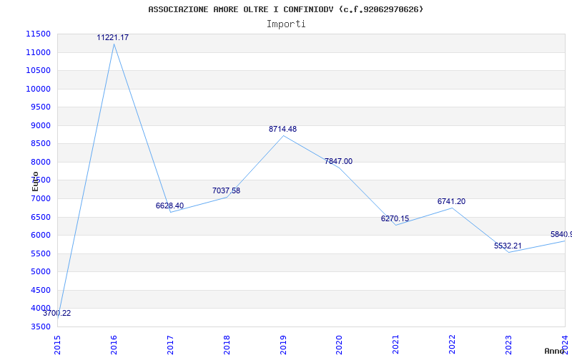Screen dimensions: 572x358
Task: Click the data label 3700.22
Action: [57, 313]
